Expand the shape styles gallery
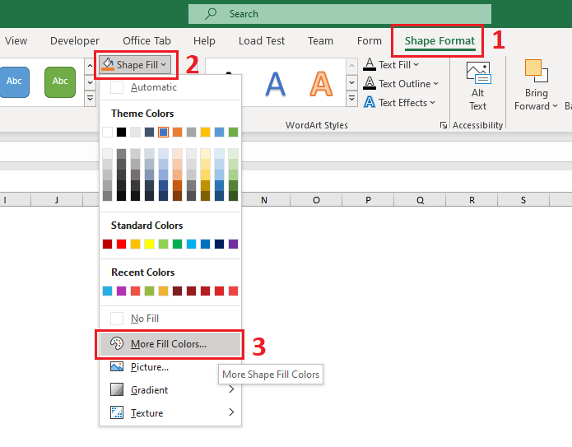The width and height of the screenshot is (572, 447). (90, 98)
